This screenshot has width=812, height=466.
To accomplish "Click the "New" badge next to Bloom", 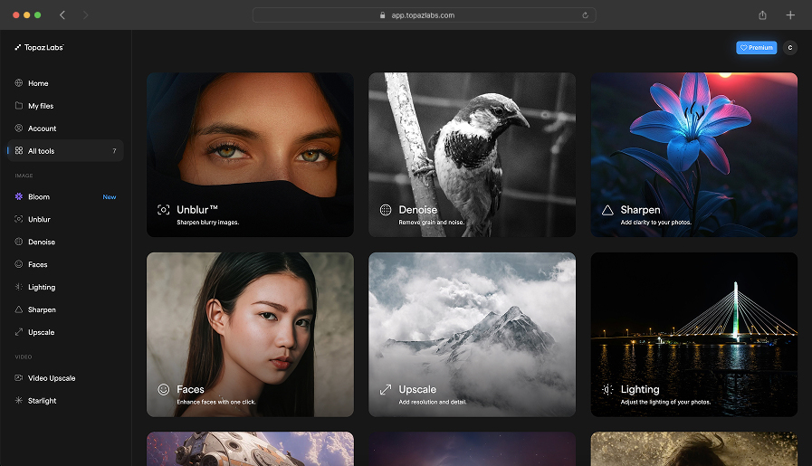I will (110, 196).
